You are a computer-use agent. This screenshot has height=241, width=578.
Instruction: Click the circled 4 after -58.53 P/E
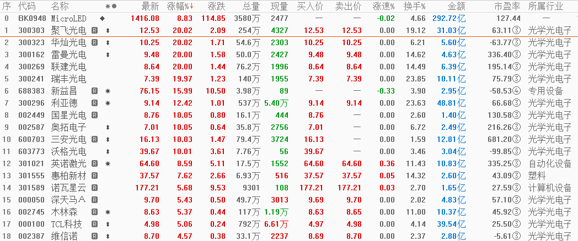516,91
